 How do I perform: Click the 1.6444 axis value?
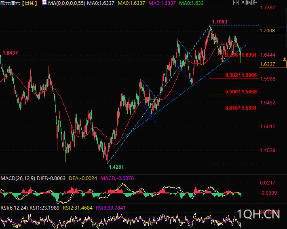268,55
